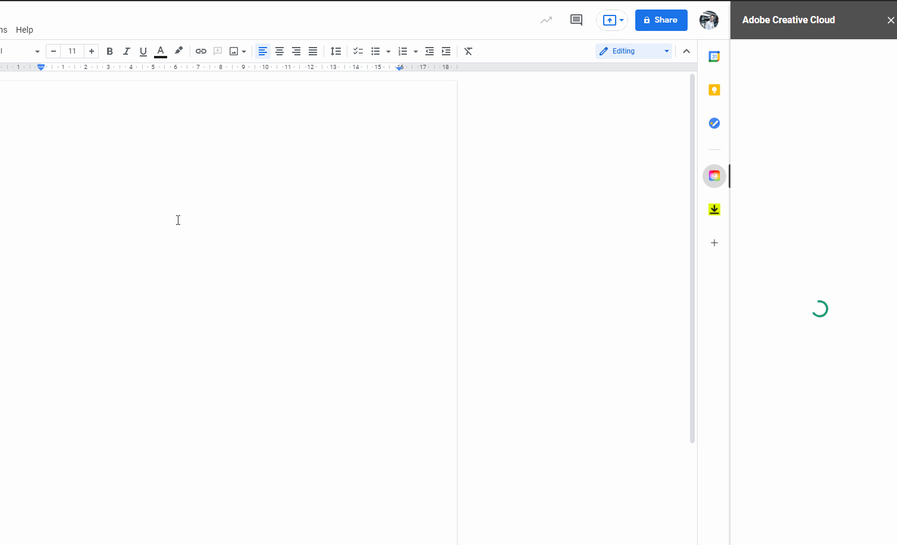Open the highlight color picker
Screen dimensions: 897x545
pyautogui.click(x=178, y=51)
